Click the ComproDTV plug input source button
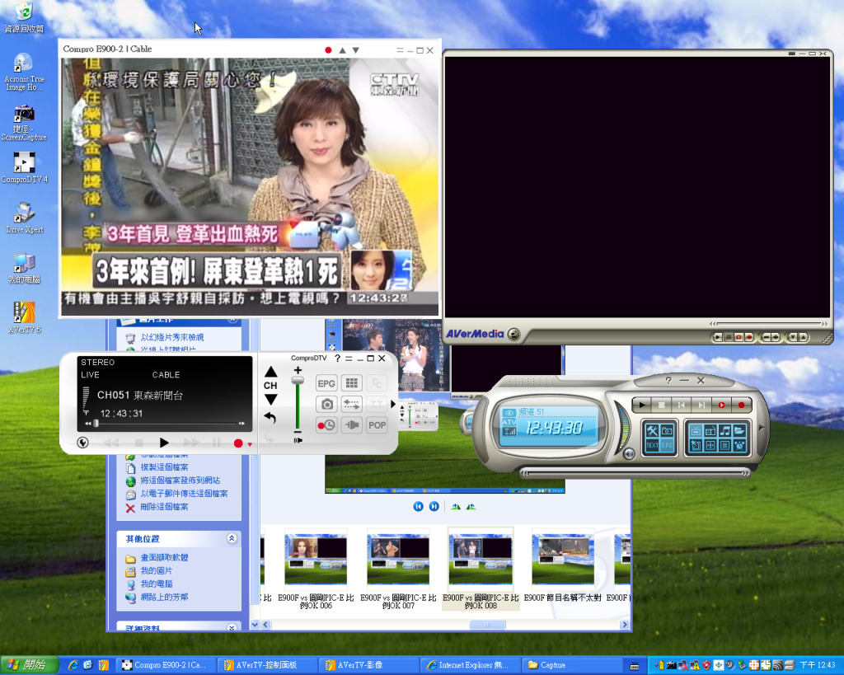Image resolution: width=844 pixels, height=675 pixels. [351, 425]
